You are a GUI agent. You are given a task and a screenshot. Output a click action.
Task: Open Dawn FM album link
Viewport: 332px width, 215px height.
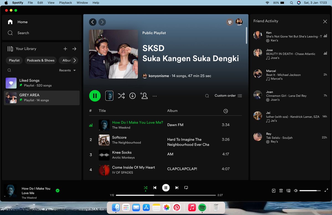[175, 125]
